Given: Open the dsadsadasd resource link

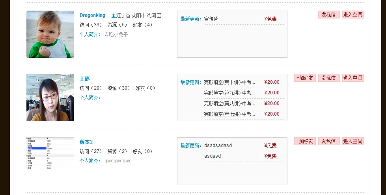Looking at the screenshot, I should [218, 145].
